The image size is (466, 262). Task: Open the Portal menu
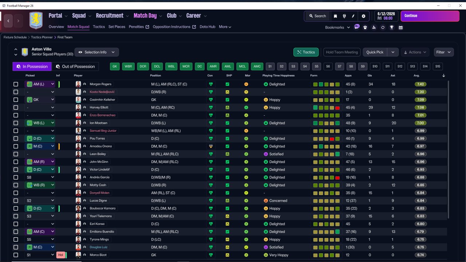pyautogui.click(x=58, y=16)
